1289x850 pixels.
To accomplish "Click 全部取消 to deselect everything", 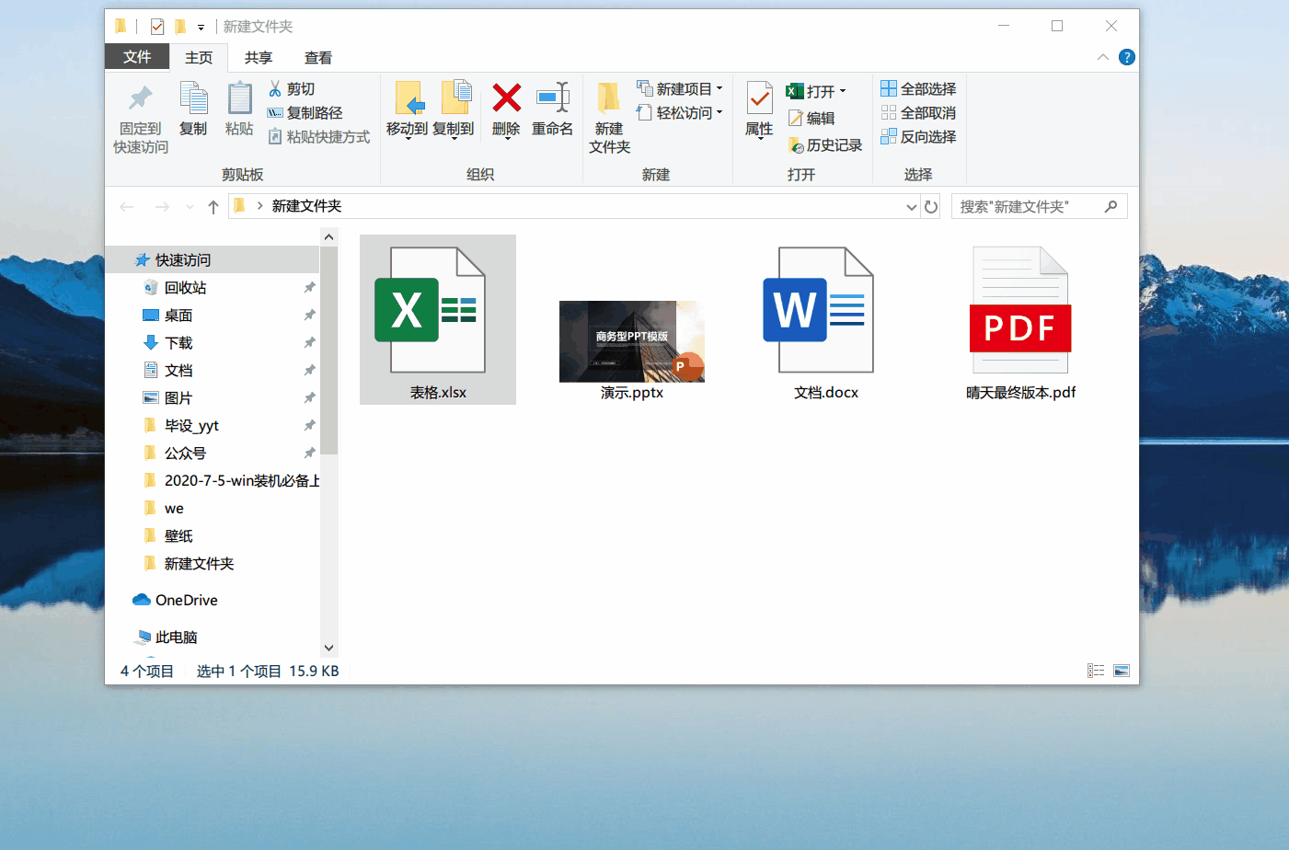I will point(920,112).
